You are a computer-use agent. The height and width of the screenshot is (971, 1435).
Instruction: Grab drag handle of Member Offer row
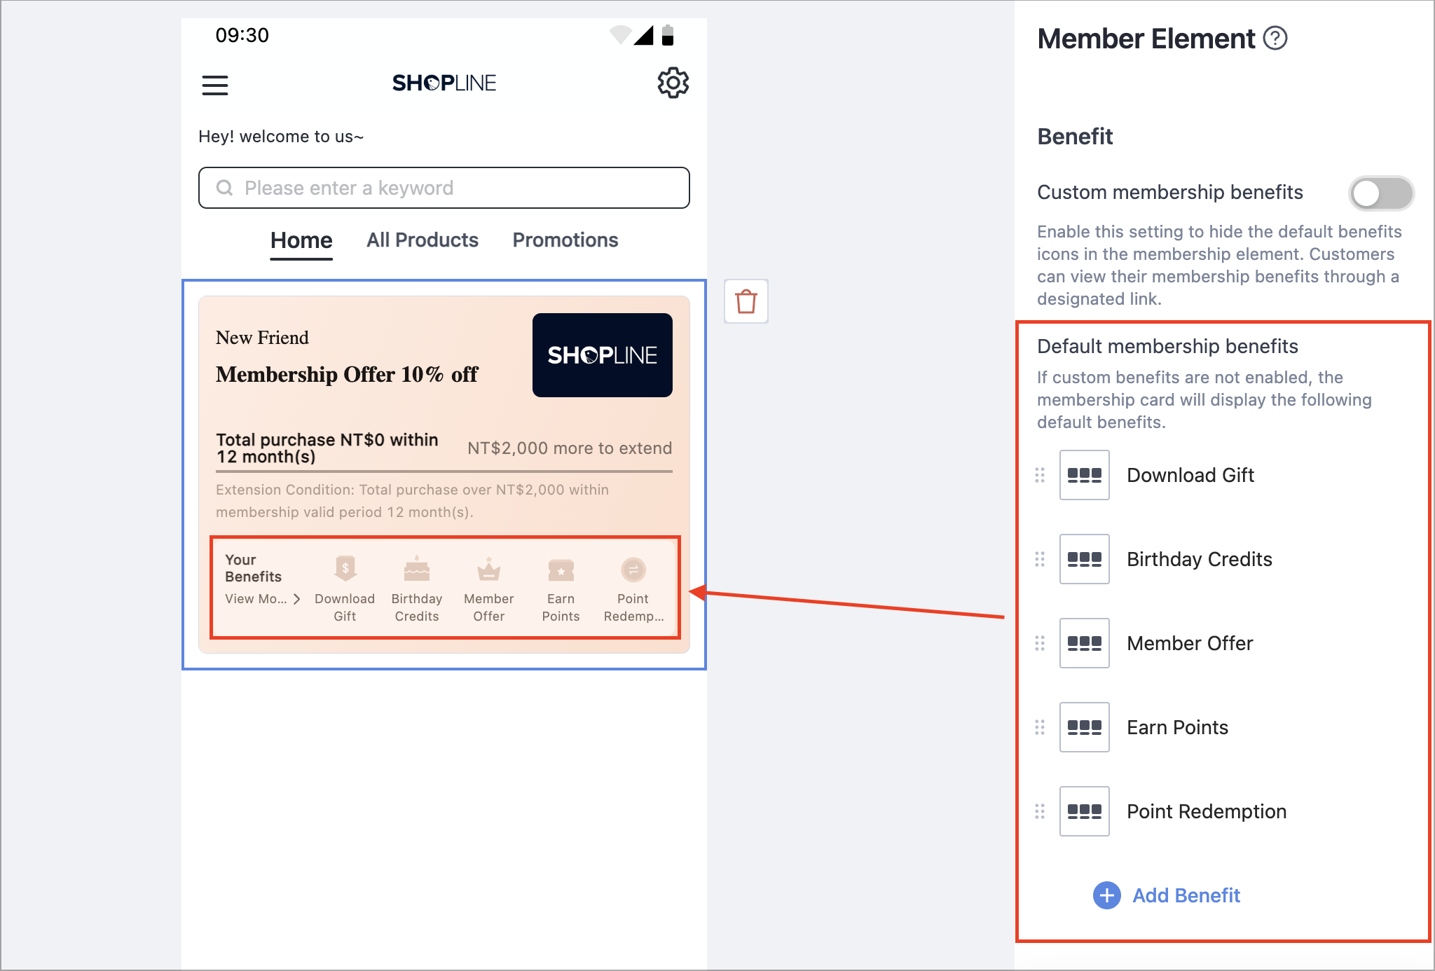click(1040, 643)
